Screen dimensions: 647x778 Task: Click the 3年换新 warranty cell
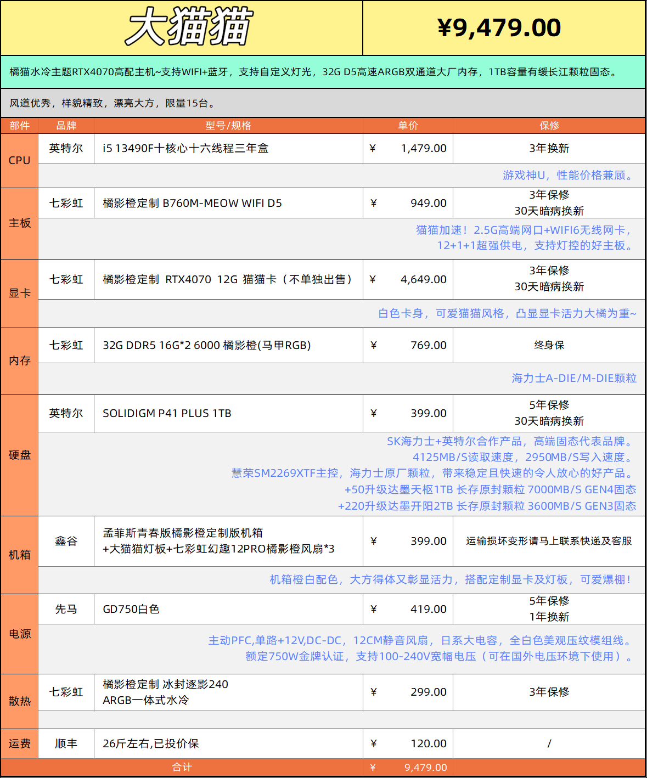(549, 148)
